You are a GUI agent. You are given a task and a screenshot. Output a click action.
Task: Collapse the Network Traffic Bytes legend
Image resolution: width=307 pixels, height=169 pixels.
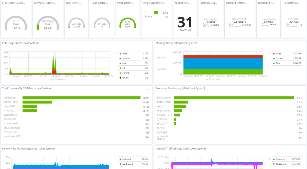click(269, 159)
